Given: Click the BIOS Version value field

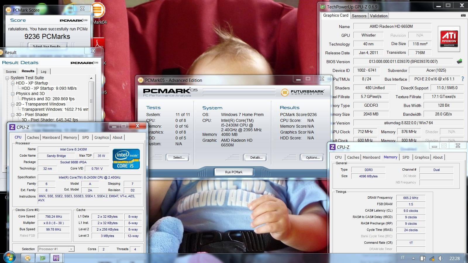Looking at the screenshot, I should [x=403, y=61].
